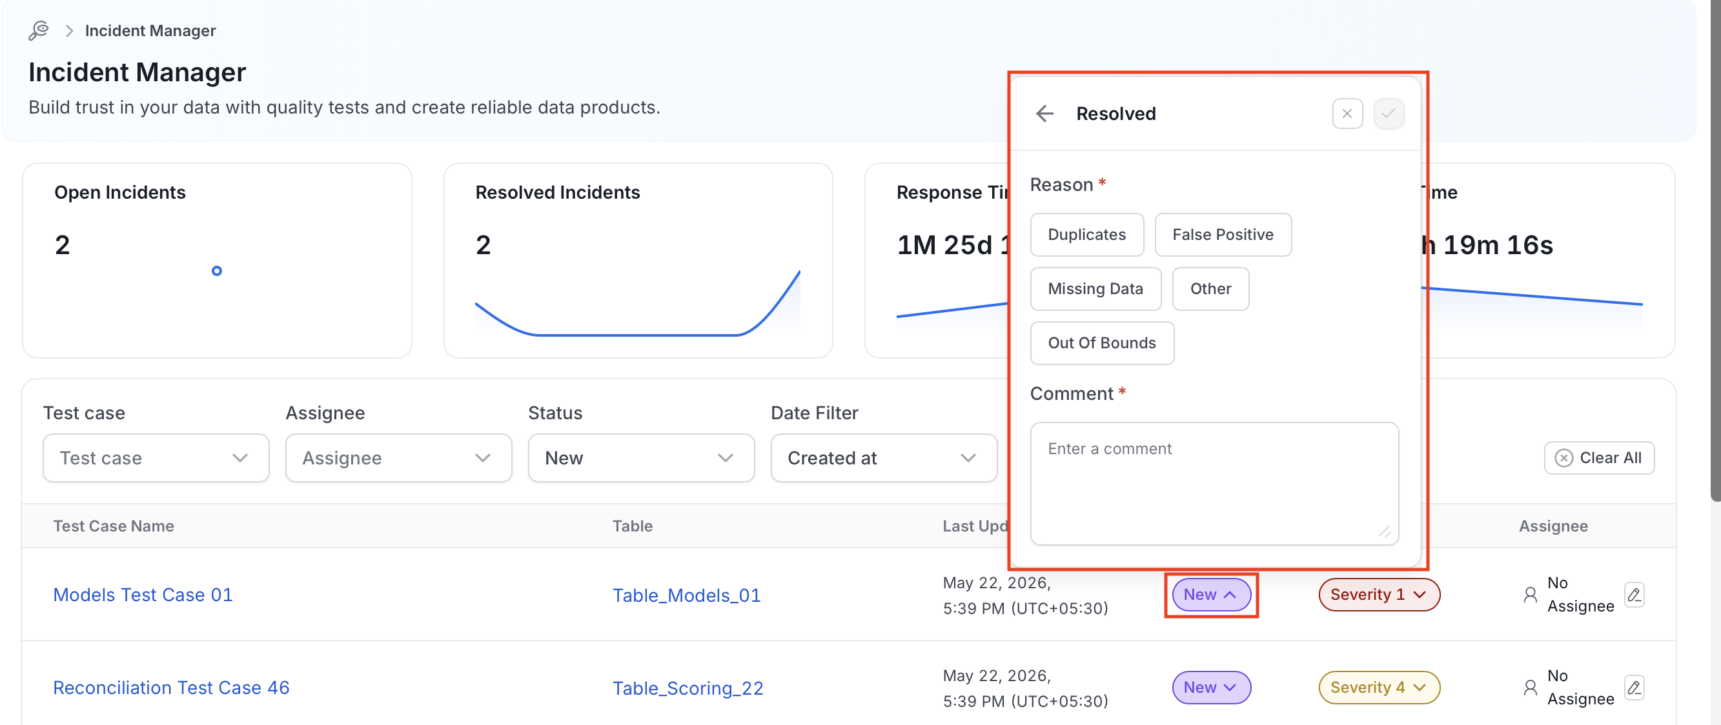
Task: Click into the Enter a comment field
Action: [x=1214, y=483]
